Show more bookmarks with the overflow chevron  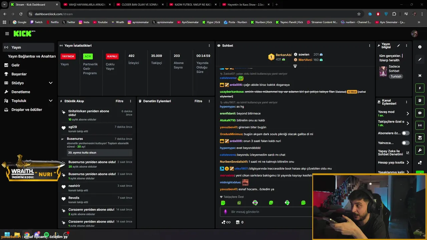click(419, 22)
